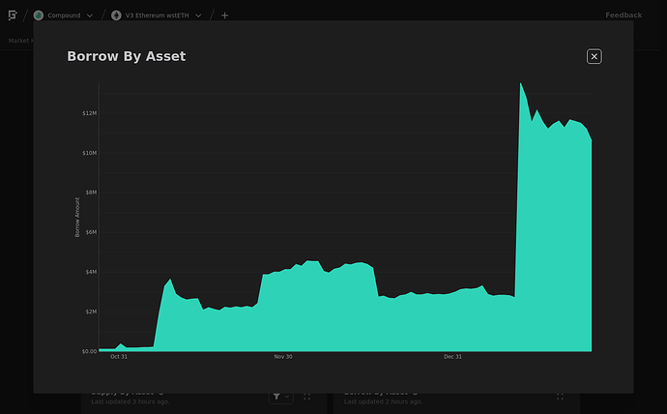Click the $12M y-axis tick label
Image resolution: width=667 pixels, height=414 pixels.
[89, 113]
